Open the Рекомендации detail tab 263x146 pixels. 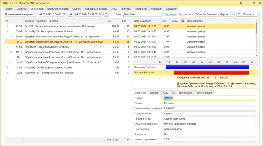[204, 93]
